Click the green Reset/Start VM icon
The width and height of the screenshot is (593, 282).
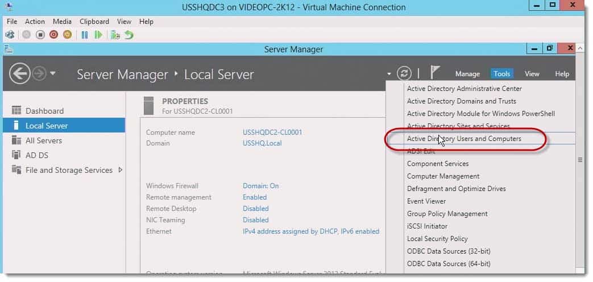[x=98, y=35]
